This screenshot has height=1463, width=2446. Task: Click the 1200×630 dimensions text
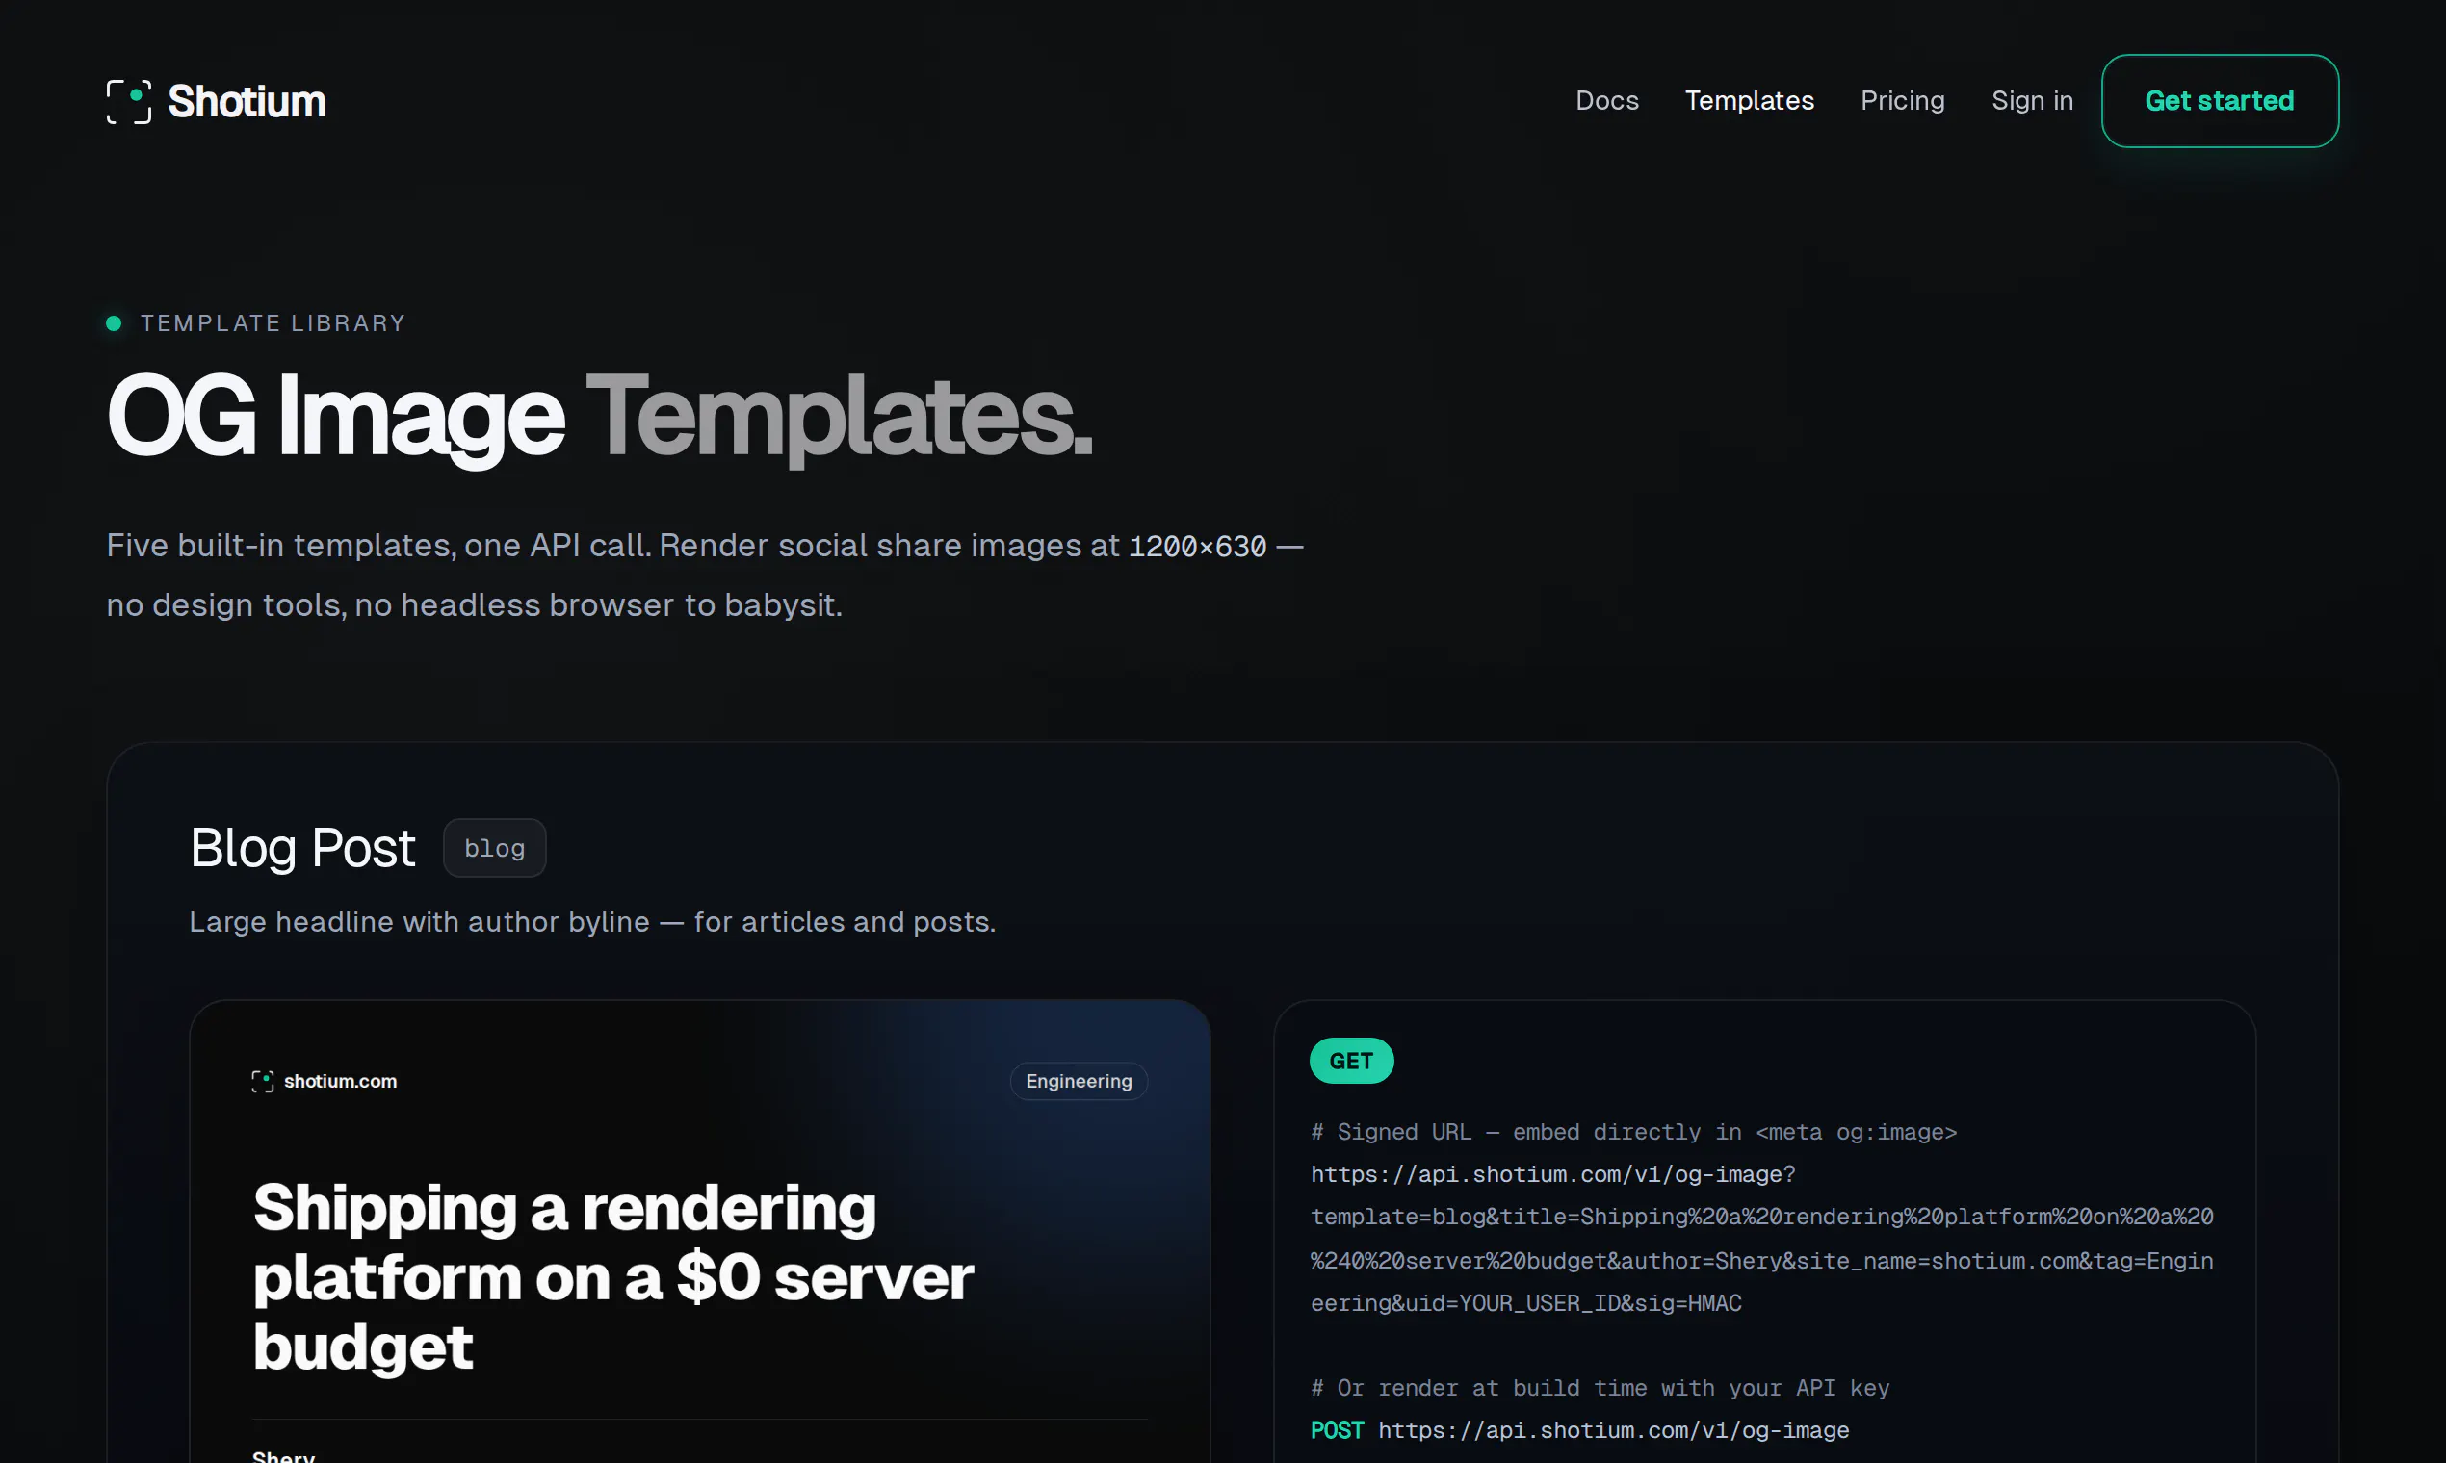pos(1197,546)
